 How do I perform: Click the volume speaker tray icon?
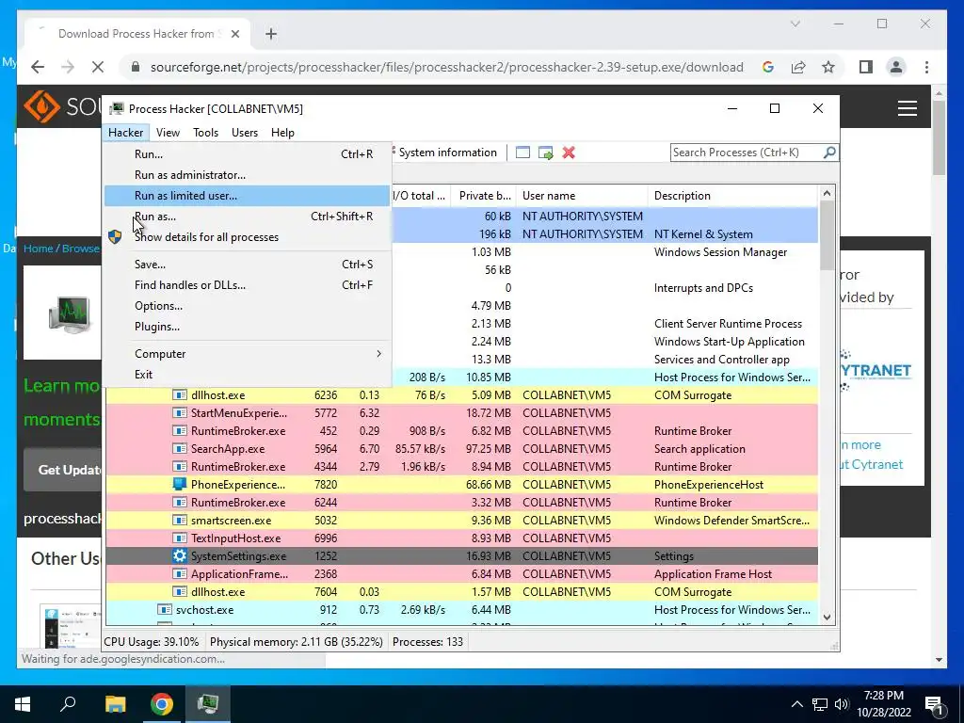tap(842, 704)
